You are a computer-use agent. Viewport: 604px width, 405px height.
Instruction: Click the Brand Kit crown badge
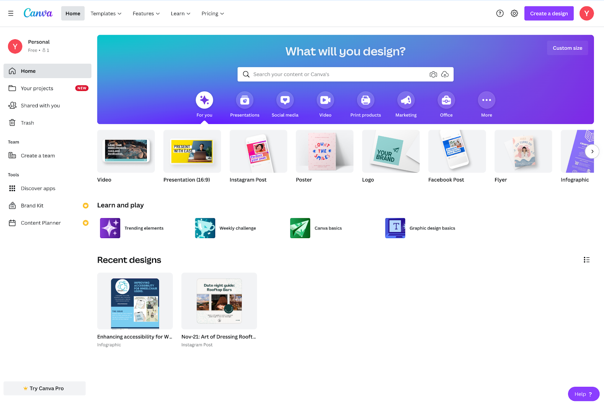[x=86, y=206]
